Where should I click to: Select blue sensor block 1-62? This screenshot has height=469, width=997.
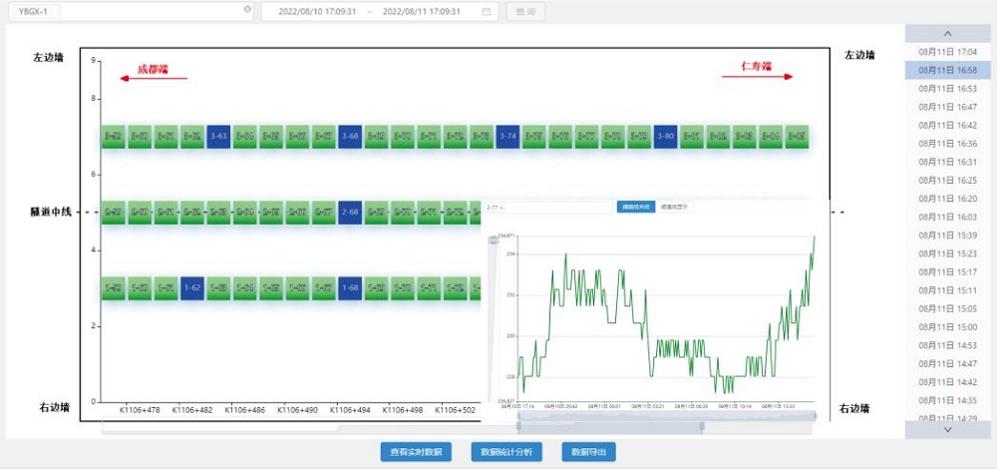192,288
